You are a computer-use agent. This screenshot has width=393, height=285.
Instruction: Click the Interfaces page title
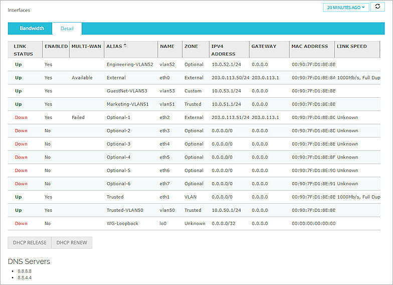[19, 10]
